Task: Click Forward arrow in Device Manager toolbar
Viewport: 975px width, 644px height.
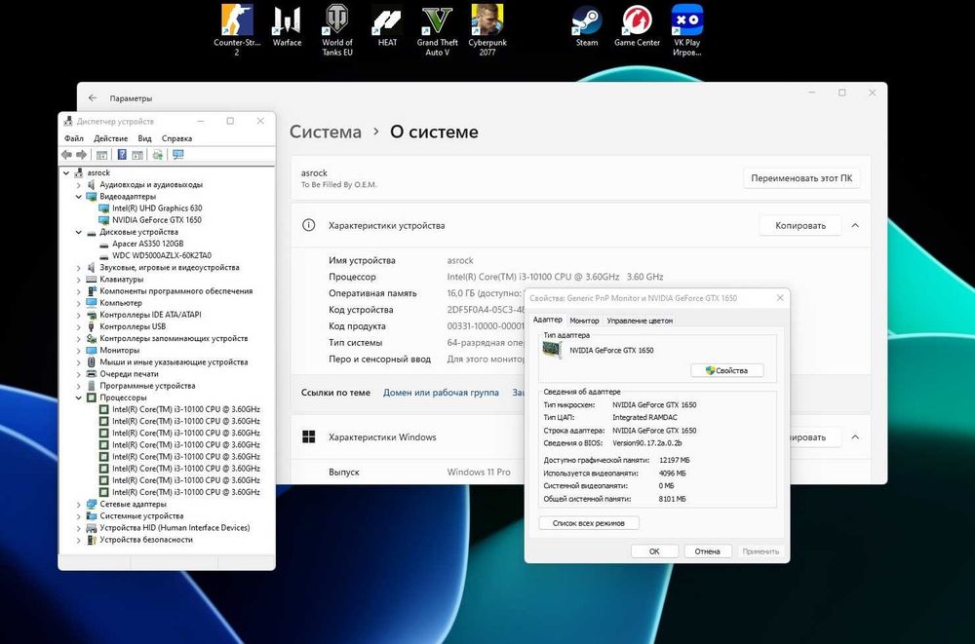Action: (x=82, y=155)
